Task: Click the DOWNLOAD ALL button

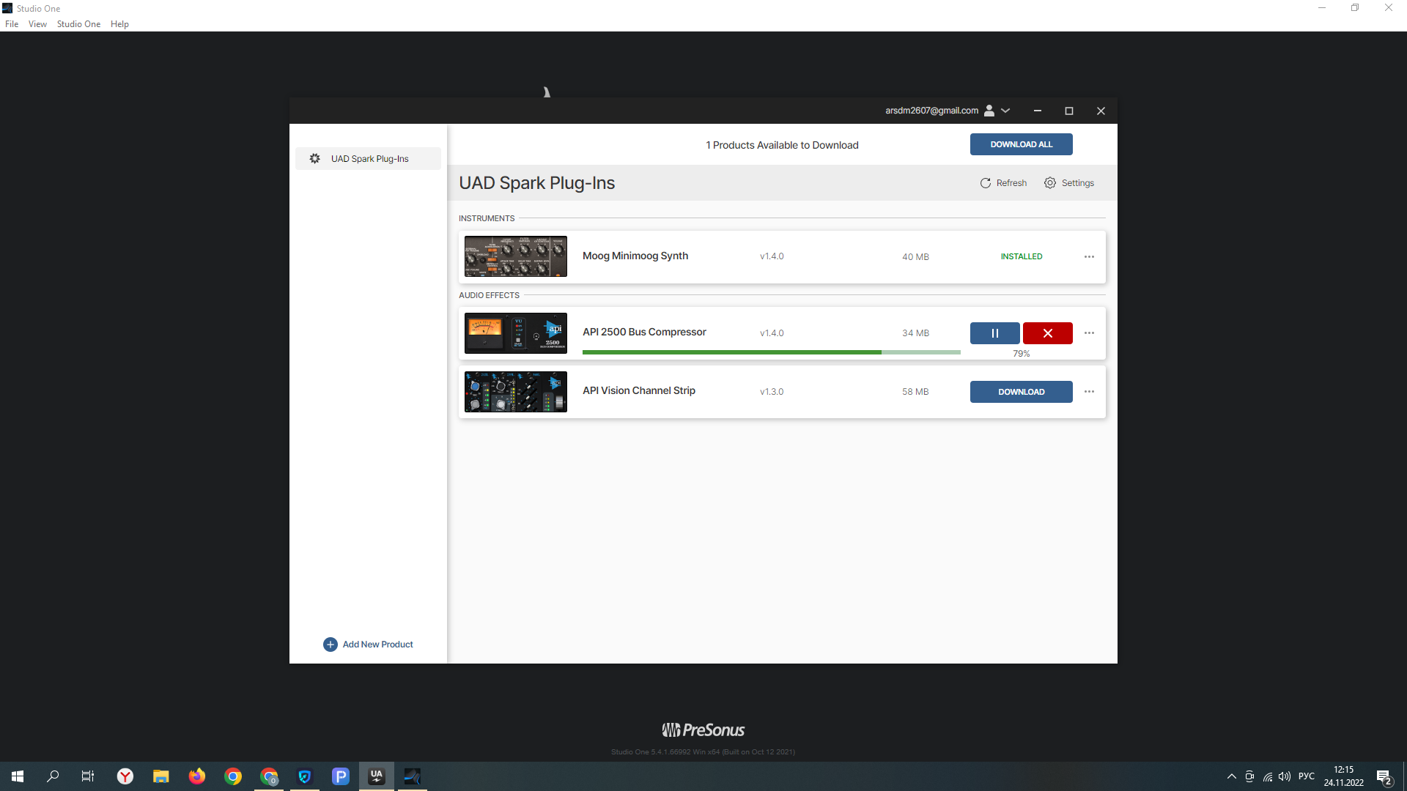Action: 1021,144
